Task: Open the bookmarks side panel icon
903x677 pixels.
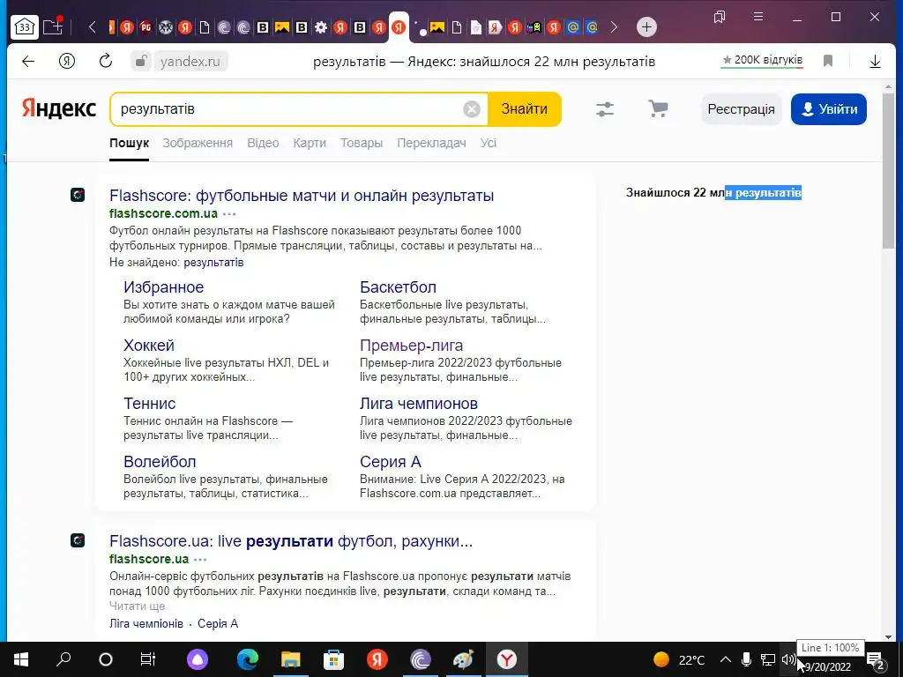Action: pos(720,18)
